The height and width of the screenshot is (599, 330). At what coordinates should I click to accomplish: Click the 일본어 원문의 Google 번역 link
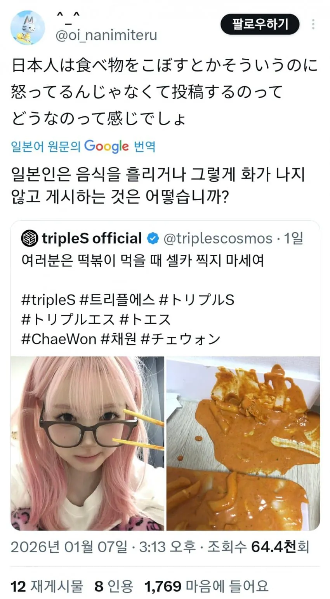[83, 146]
